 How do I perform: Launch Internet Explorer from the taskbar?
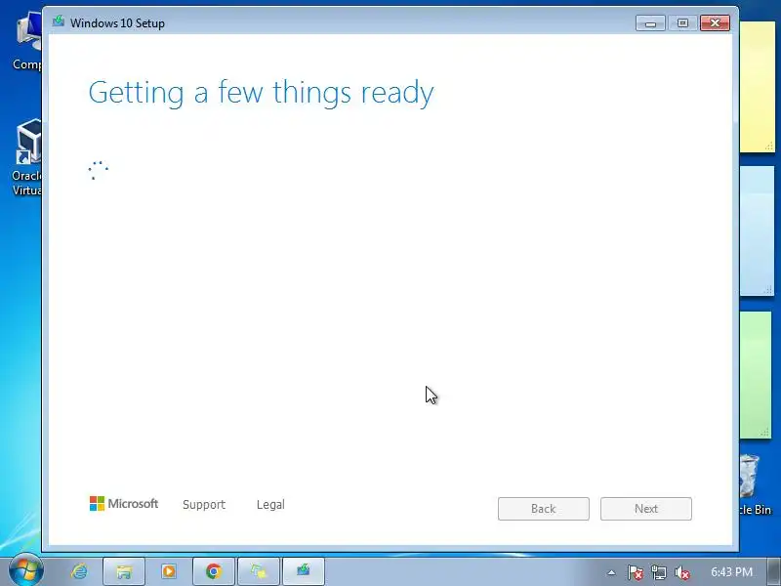pos(79,571)
